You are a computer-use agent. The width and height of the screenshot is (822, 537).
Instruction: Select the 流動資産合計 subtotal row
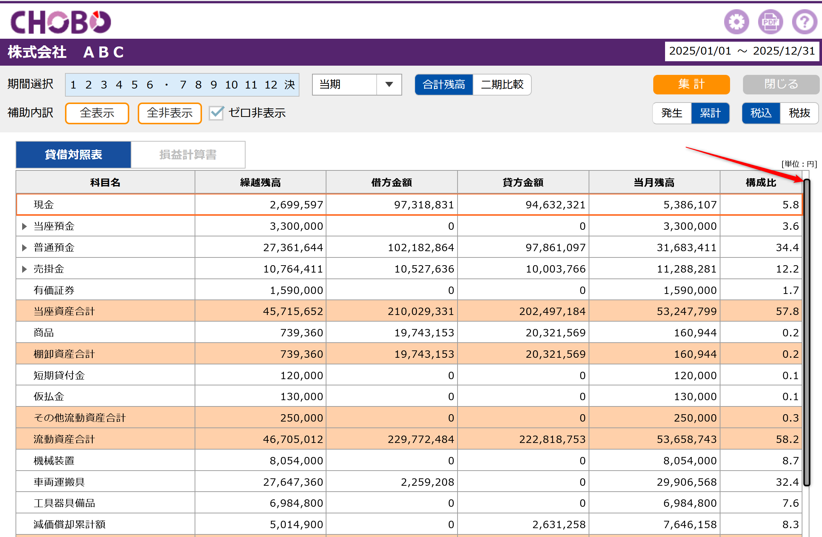(409, 439)
